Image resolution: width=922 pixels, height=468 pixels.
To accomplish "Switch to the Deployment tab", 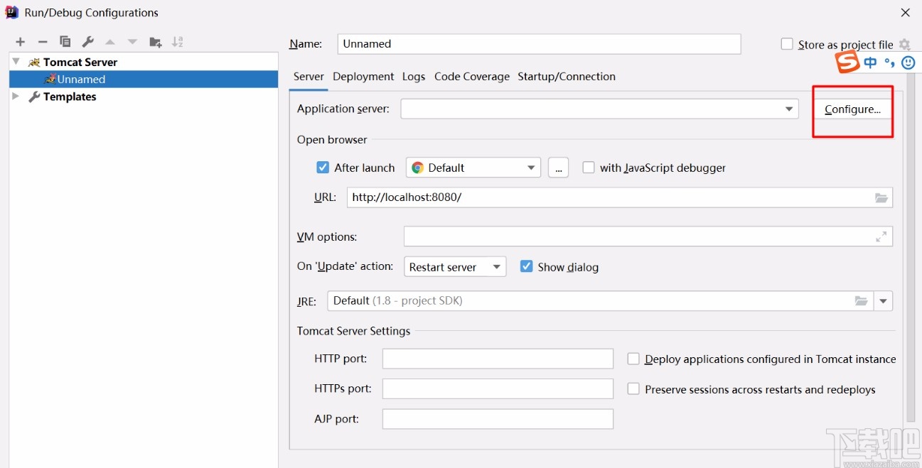I will (x=363, y=76).
